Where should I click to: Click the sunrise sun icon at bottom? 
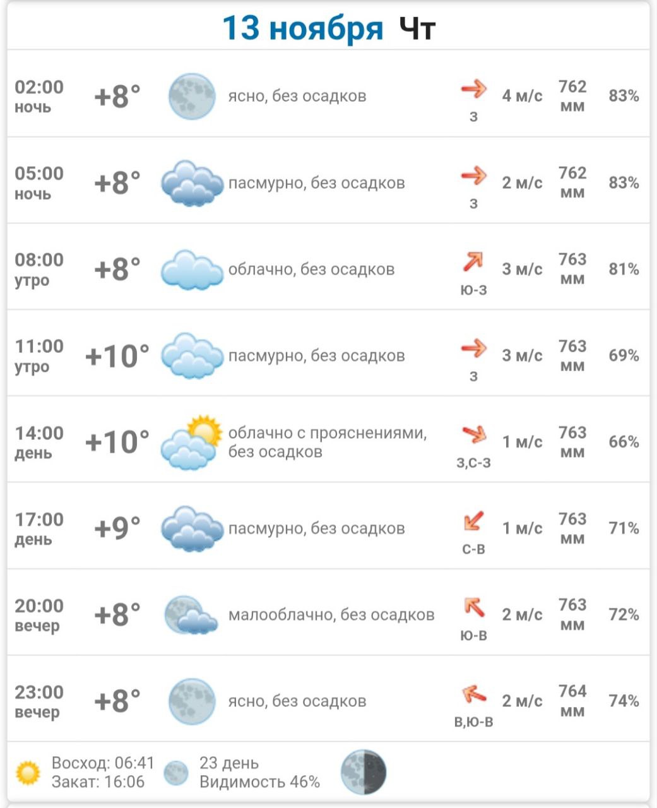click(x=28, y=773)
